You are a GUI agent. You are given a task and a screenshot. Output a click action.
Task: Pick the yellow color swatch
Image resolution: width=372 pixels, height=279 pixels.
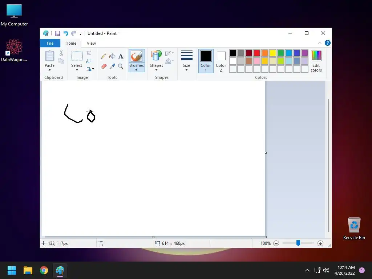[x=272, y=53]
